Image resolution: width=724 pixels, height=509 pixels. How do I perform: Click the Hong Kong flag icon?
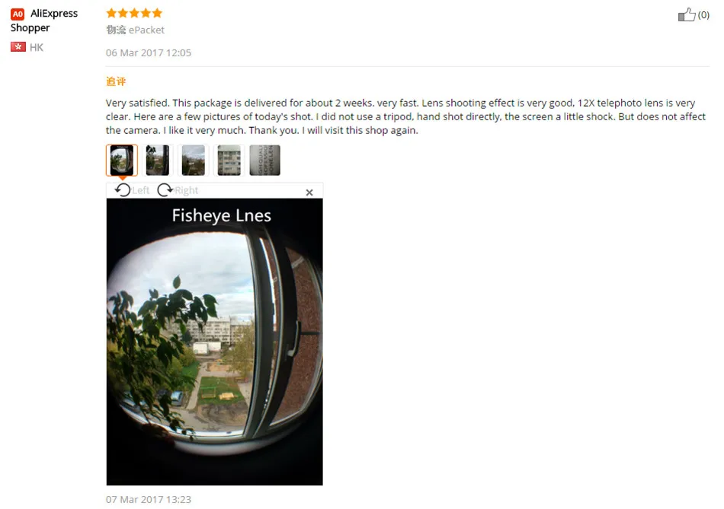pos(18,46)
